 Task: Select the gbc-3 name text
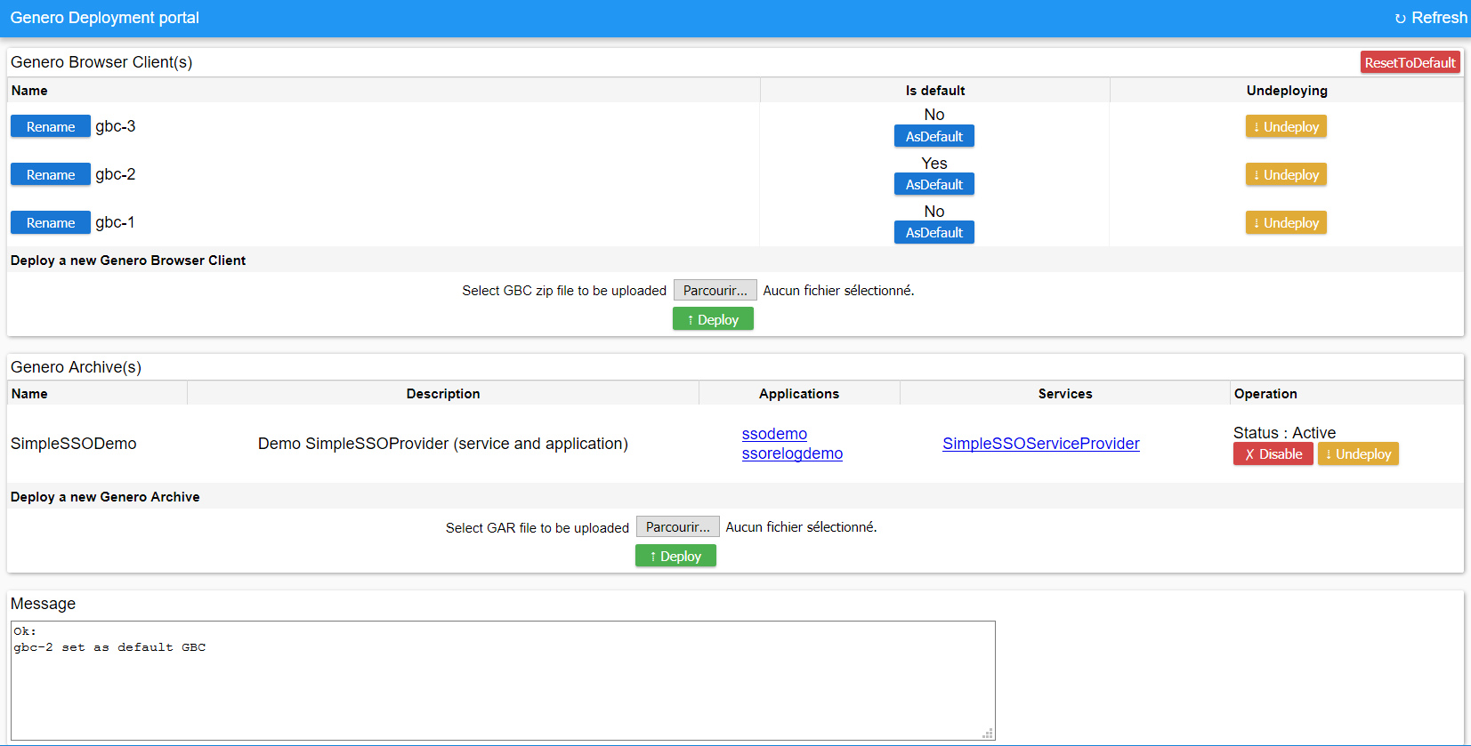116,126
